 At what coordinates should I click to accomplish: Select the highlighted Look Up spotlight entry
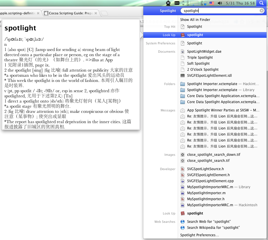205,35
